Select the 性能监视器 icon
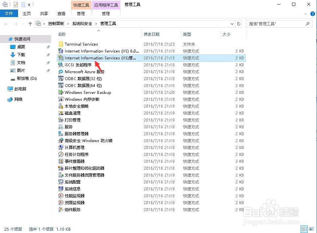The image size is (317, 233). (x=61, y=196)
